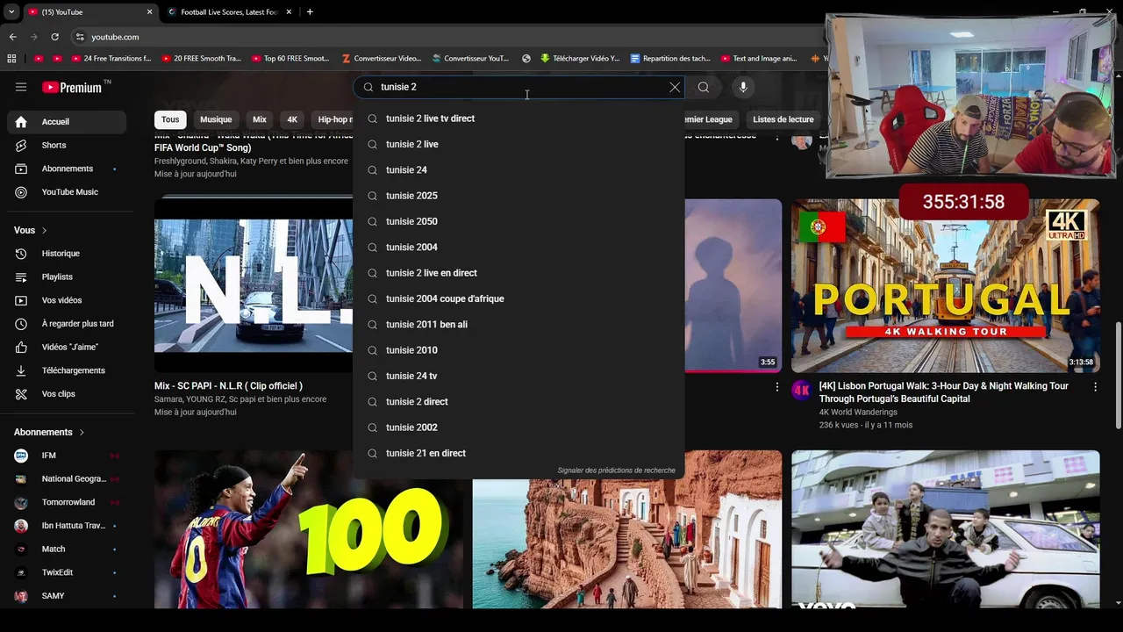Select suggestion 'tunisie 2050'
This screenshot has width=1123, height=632.
point(519,221)
